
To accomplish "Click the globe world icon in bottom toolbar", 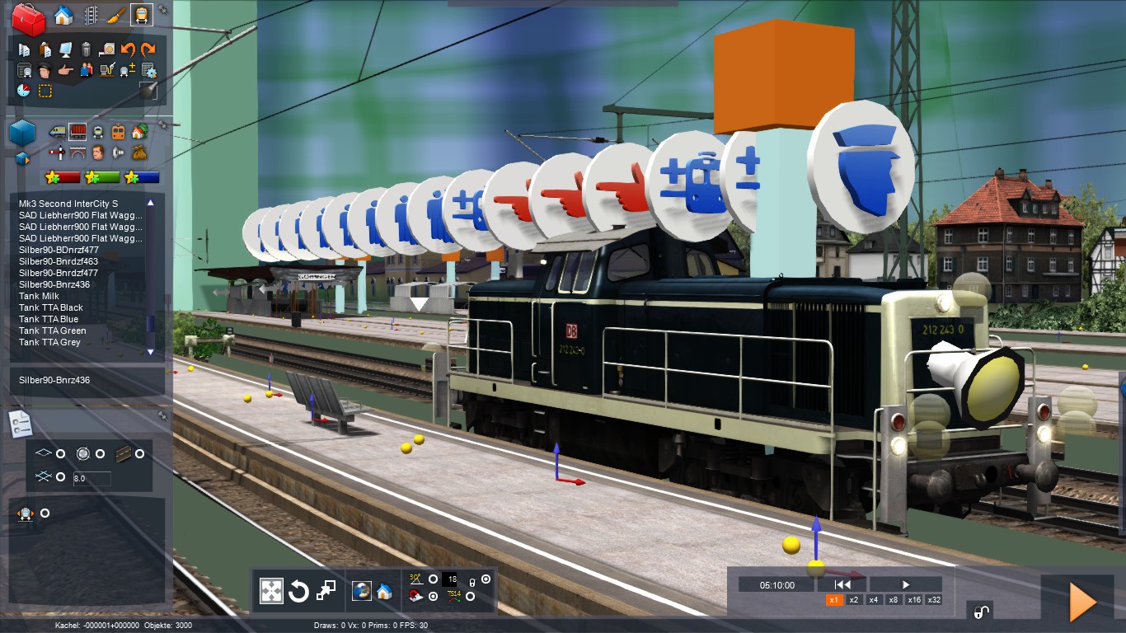I will click(x=361, y=591).
